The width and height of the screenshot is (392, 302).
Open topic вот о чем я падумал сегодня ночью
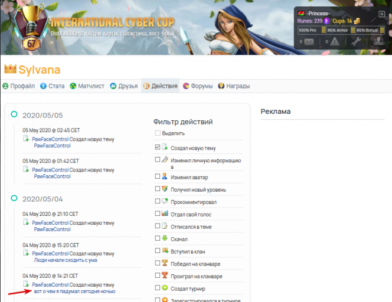tap(74, 291)
